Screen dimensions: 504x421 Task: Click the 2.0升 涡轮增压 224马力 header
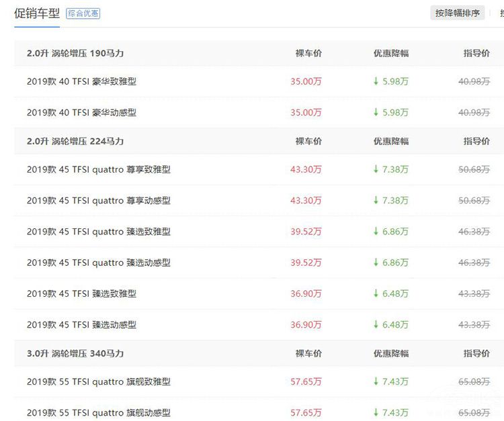pyautogui.click(x=75, y=141)
